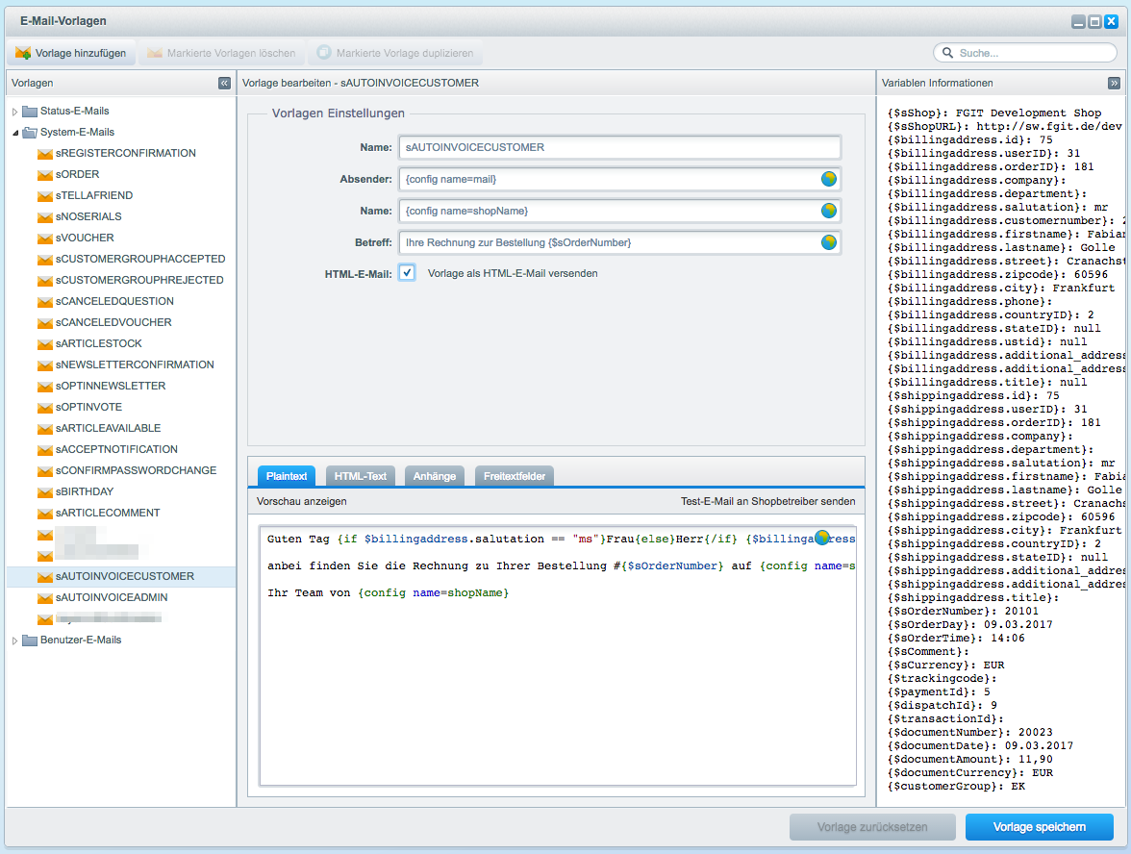Select sVOUCHER template label
This screenshot has height=854, width=1131.
pos(85,239)
